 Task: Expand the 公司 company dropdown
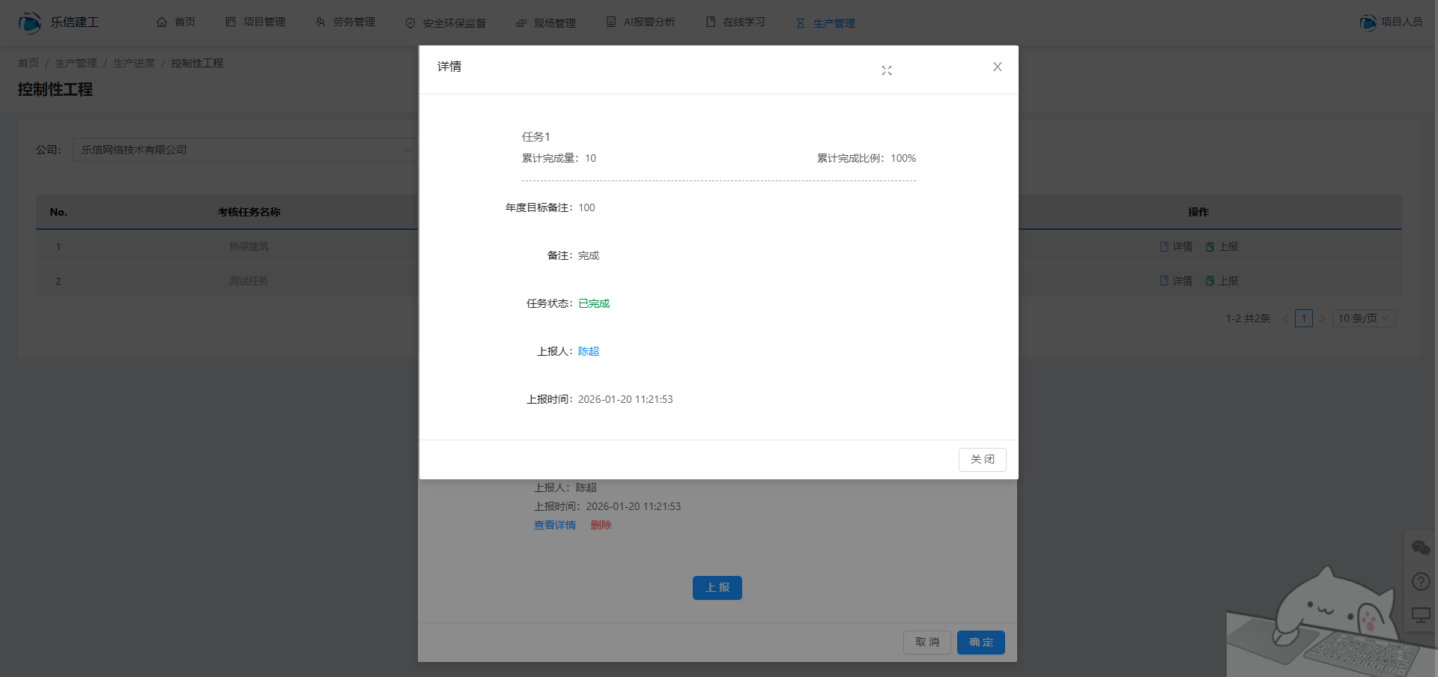245,150
